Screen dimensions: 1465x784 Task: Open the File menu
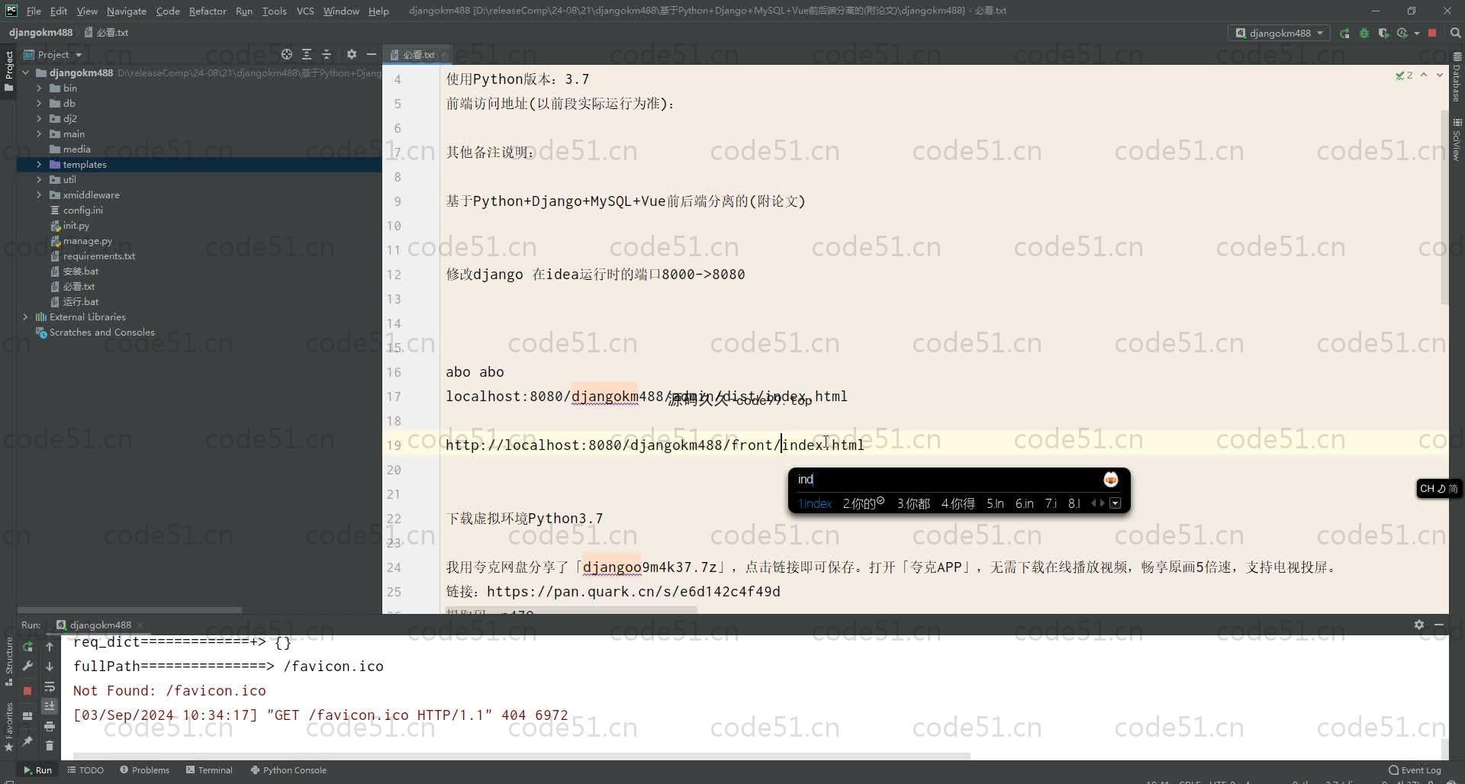[34, 11]
